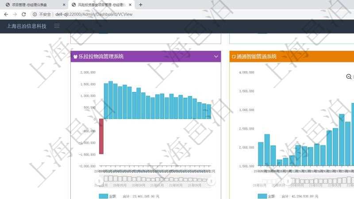Viewport: 354px width, 199px height.
Task: Select the 风险投资基金项目管理 tab
Action: (100, 5)
